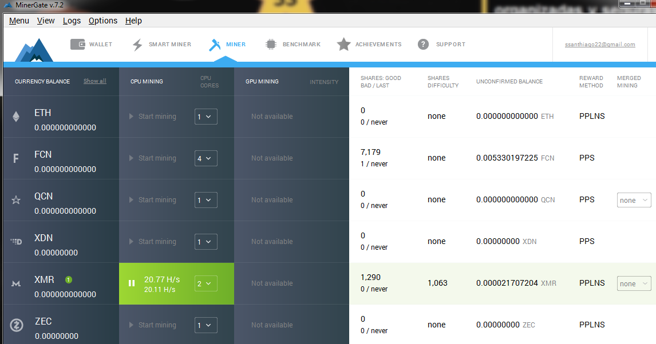Open the View menu
656x344 pixels.
pos(46,21)
